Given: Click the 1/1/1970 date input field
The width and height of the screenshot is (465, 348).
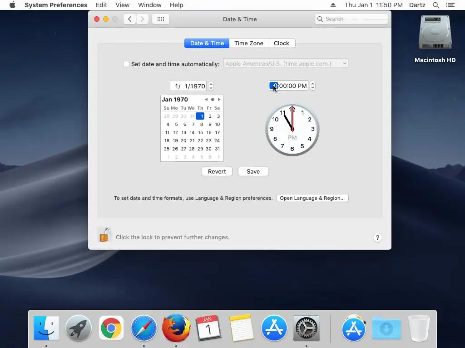Looking at the screenshot, I should point(188,86).
